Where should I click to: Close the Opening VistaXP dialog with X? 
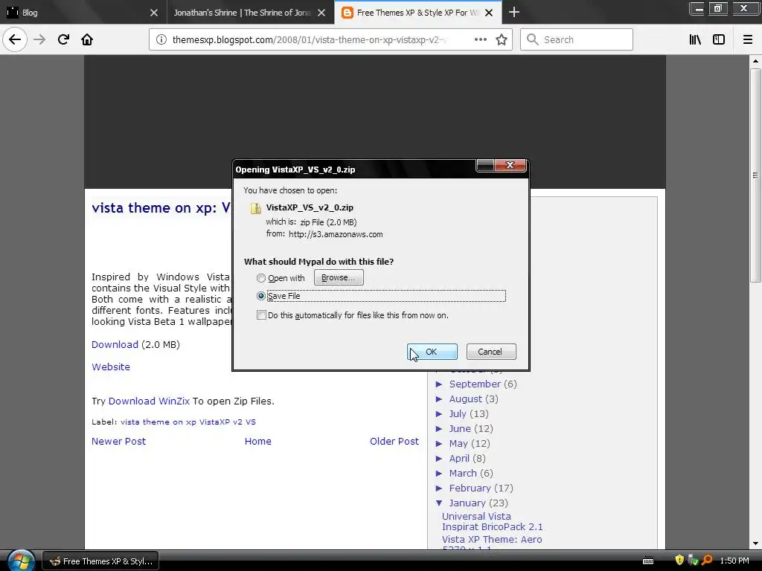coord(510,165)
